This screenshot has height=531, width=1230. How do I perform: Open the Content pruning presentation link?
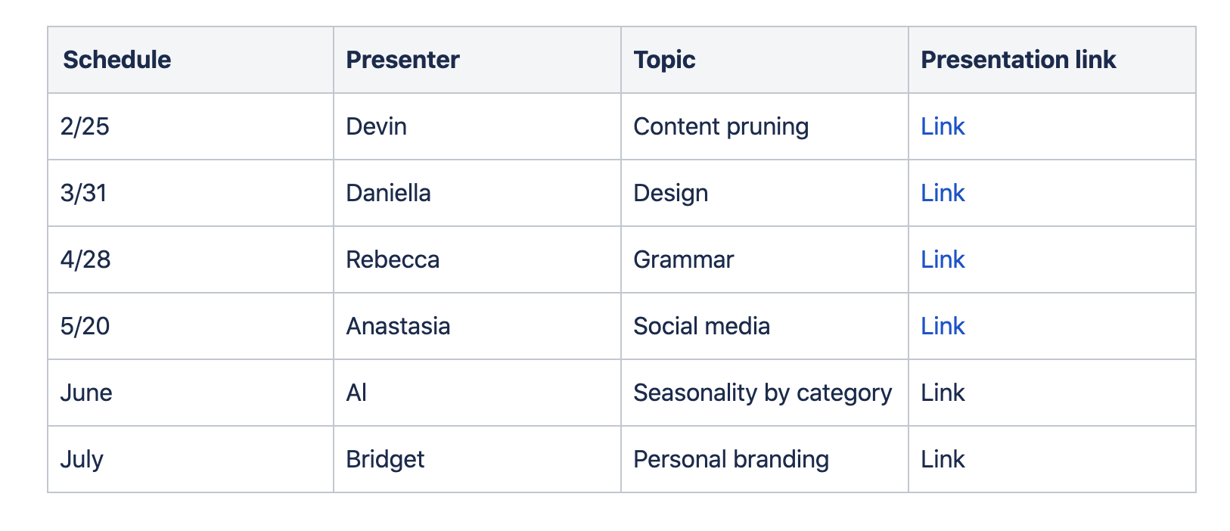[943, 126]
